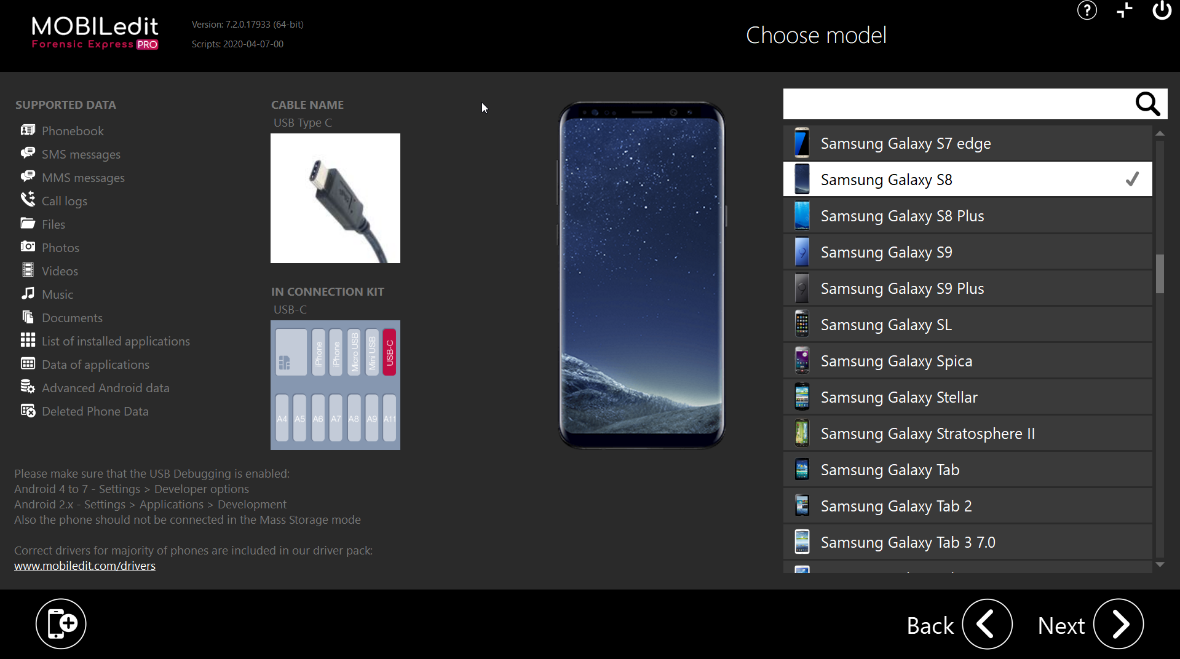Image resolution: width=1180 pixels, height=659 pixels.
Task: Click the MMS messages icon
Action: point(28,176)
